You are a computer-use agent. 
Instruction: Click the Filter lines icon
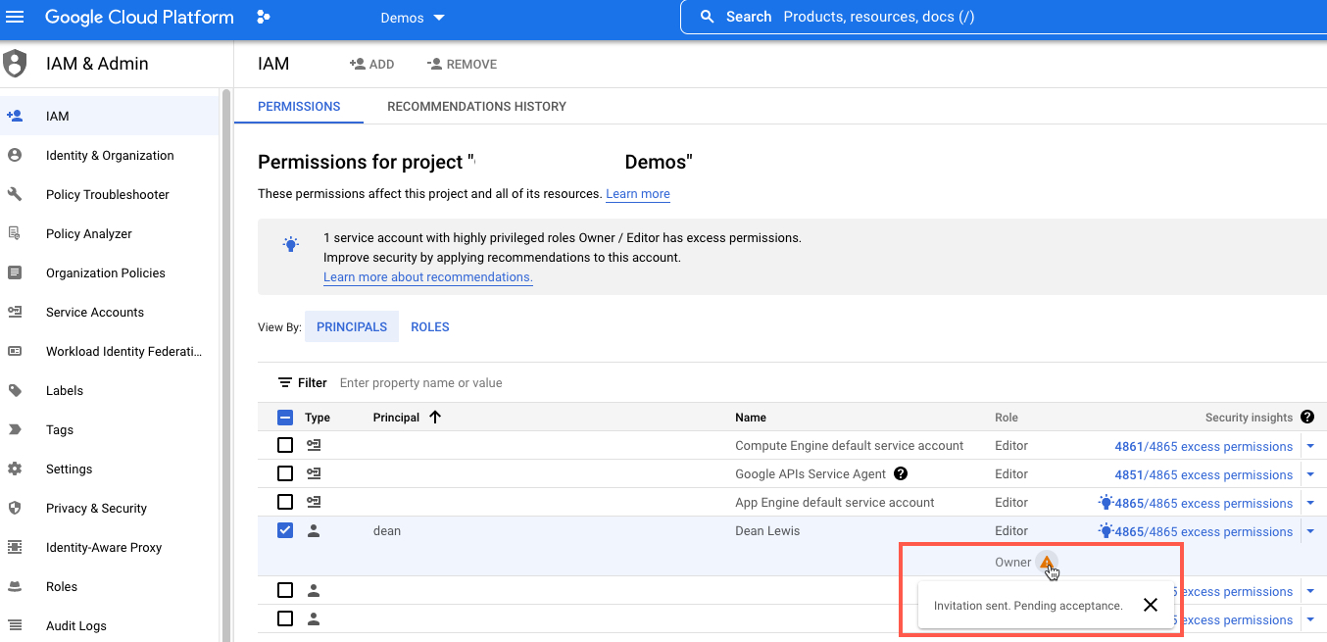click(285, 382)
